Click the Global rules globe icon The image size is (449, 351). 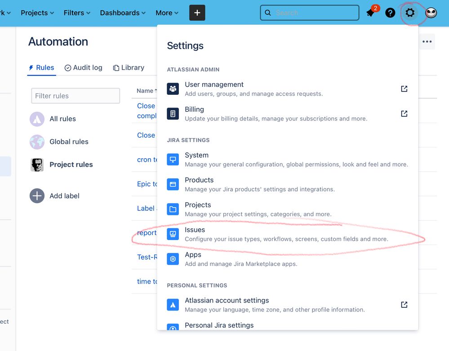[x=37, y=142]
